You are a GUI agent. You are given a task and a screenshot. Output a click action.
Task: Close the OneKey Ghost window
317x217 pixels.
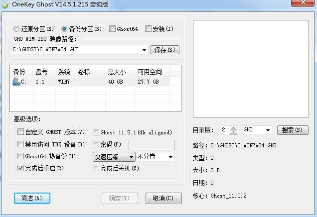303,2
